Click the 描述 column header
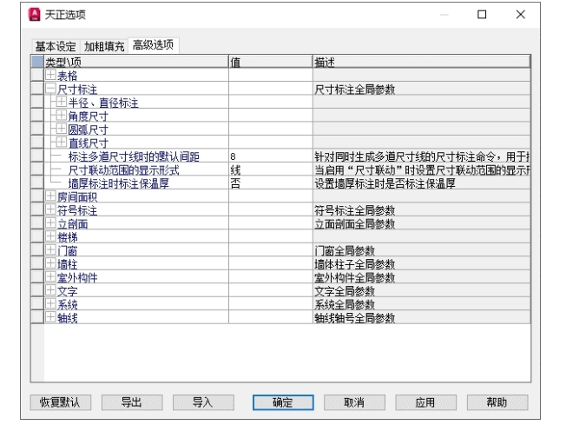The image size is (566, 425). pyautogui.click(x=422, y=62)
